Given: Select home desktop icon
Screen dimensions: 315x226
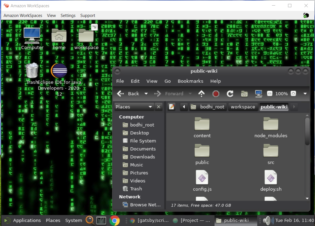Looking at the screenshot, I should 59,39.
